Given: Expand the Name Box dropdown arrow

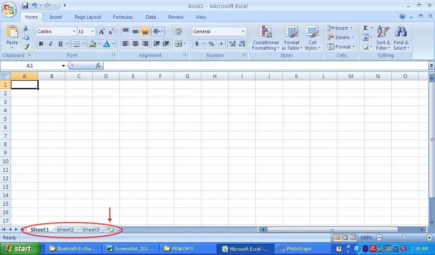Looking at the screenshot, I should [x=63, y=66].
